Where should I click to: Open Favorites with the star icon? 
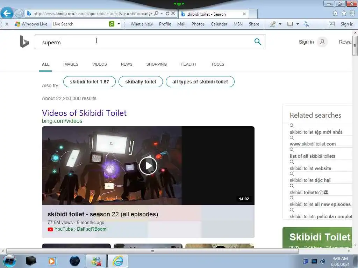(344, 13)
